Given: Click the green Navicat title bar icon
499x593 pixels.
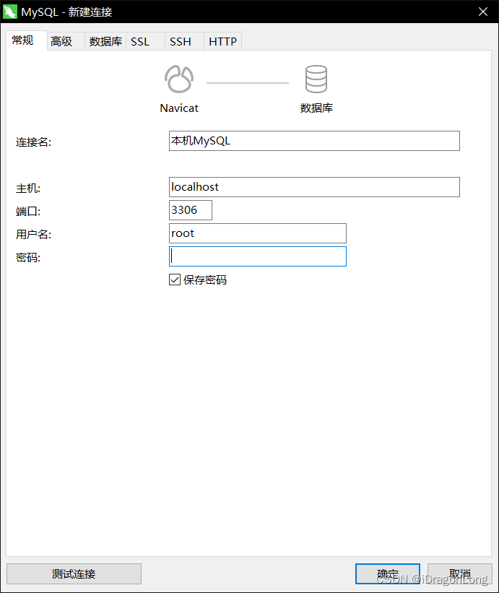Looking at the screenshot, I should [10, 12].
